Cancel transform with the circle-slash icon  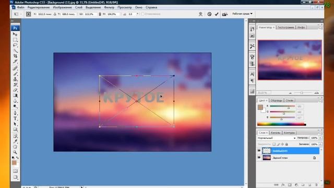coord(209,14)
